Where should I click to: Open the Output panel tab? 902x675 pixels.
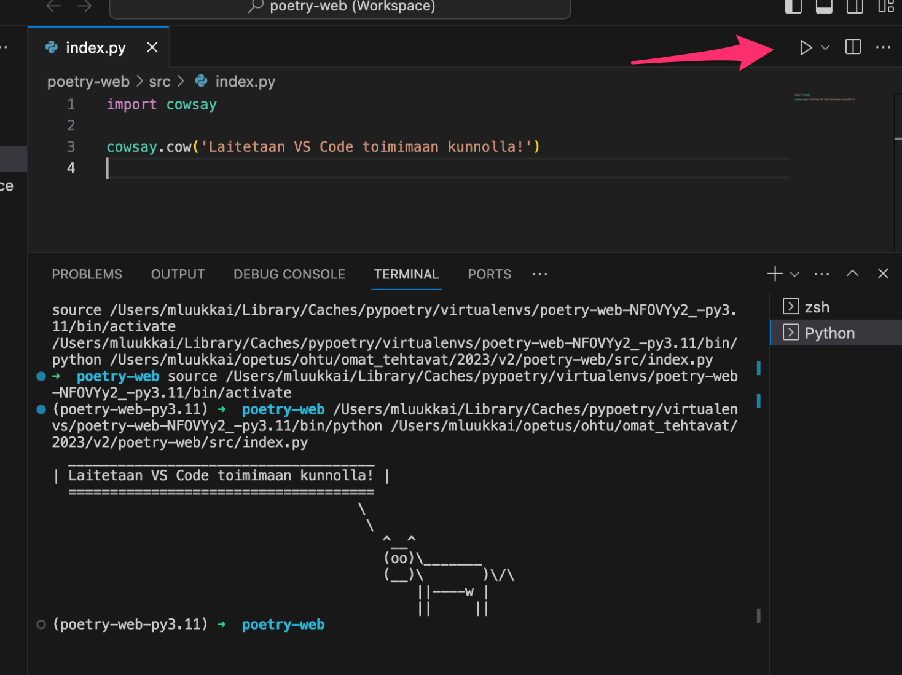pyautogui.click(x=178, y=274)
